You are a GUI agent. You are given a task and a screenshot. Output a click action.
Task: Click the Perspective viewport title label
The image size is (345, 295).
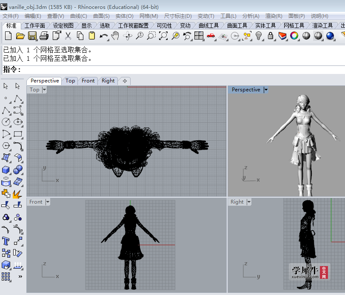(x=246, y=90)
